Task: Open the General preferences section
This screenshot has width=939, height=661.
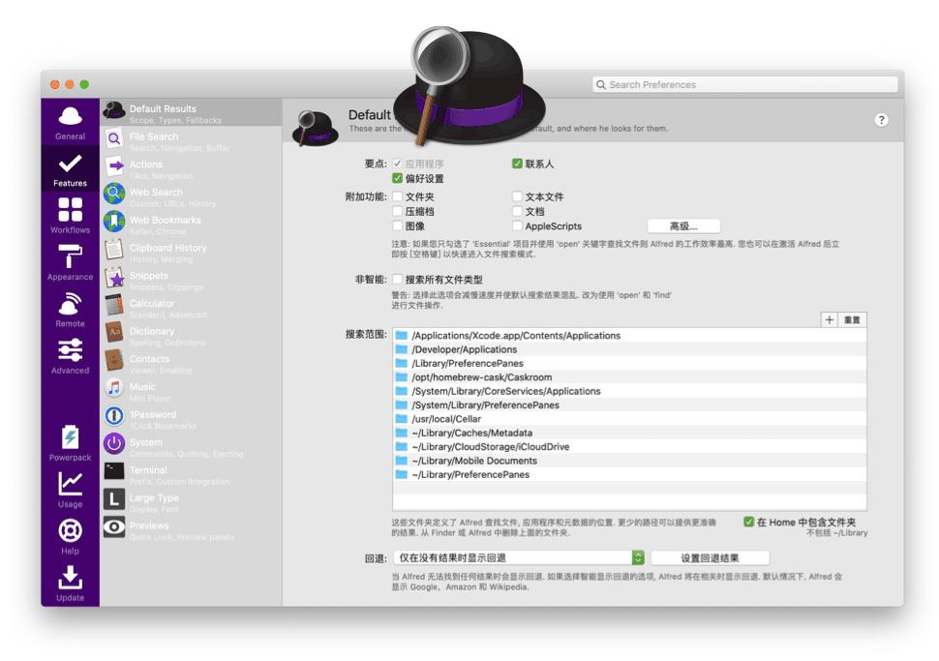Action: coord(70,123)
